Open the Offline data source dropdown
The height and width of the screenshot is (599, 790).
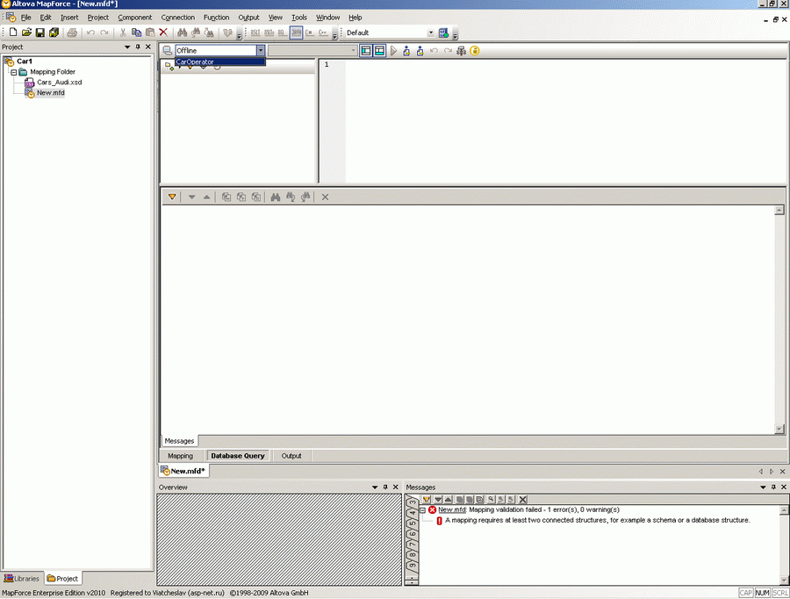tap(261, 50)
